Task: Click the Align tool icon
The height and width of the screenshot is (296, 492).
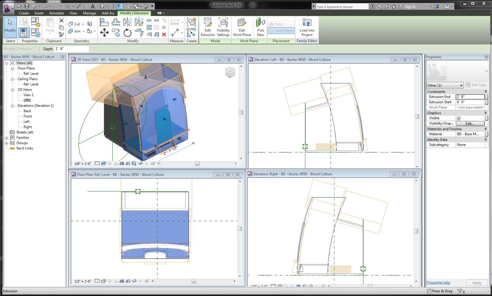Action: tap(104, 22)
